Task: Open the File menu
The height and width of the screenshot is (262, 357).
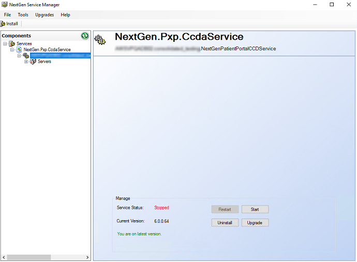Action: 7,15
